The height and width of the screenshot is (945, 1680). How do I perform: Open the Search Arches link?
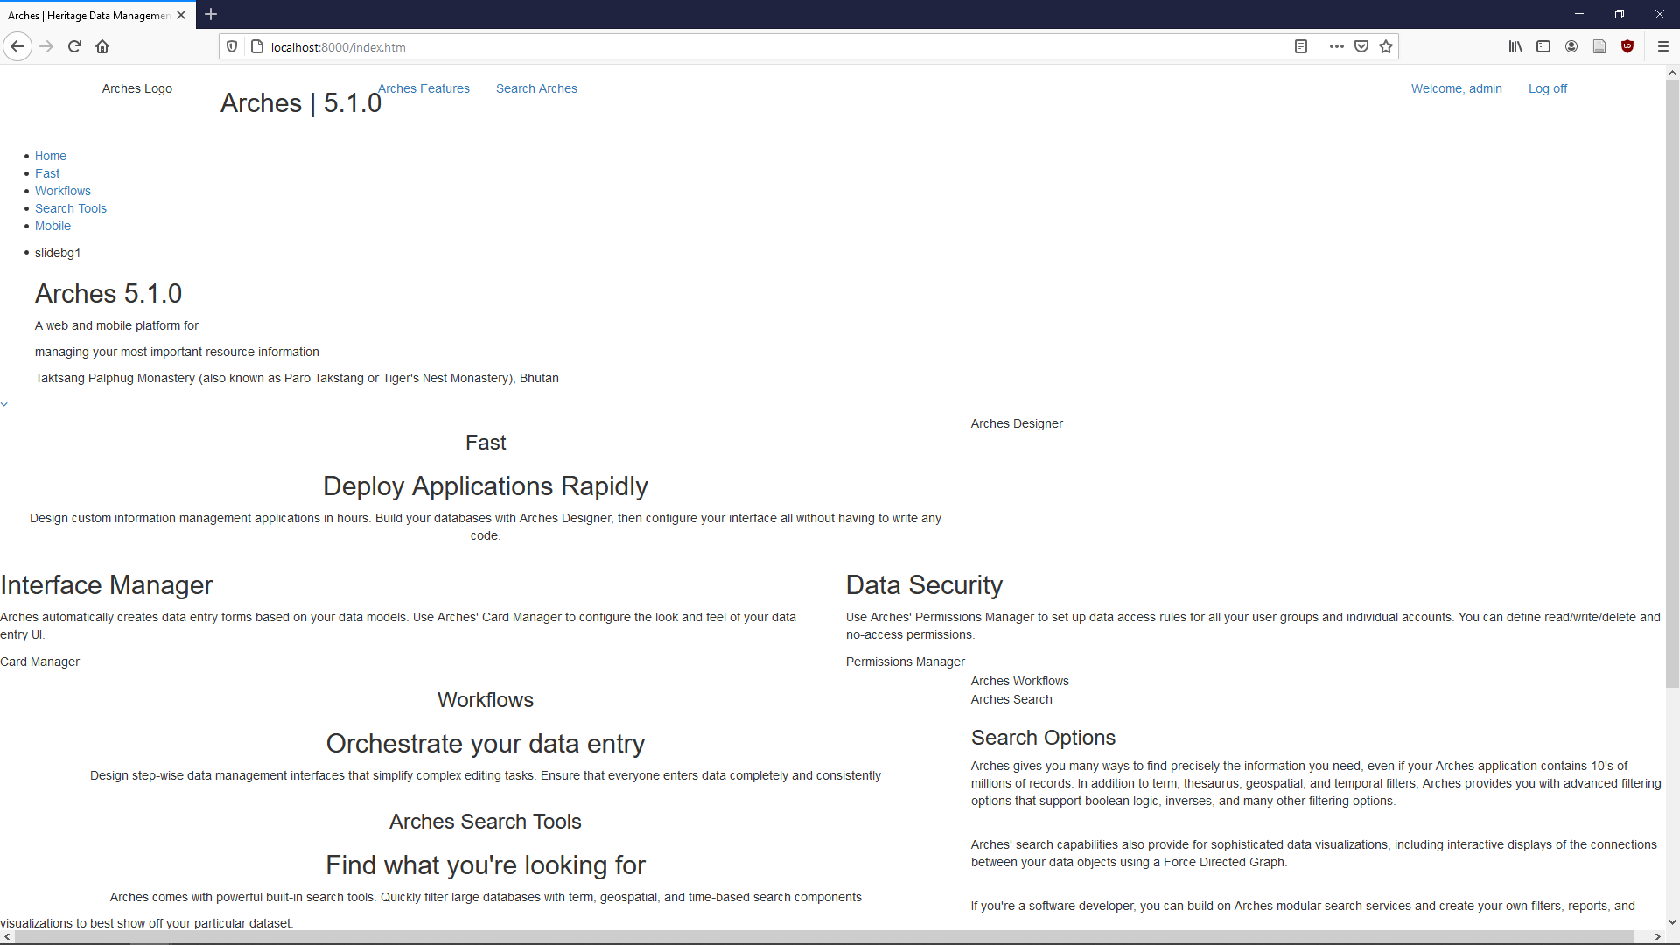(535, 88)
